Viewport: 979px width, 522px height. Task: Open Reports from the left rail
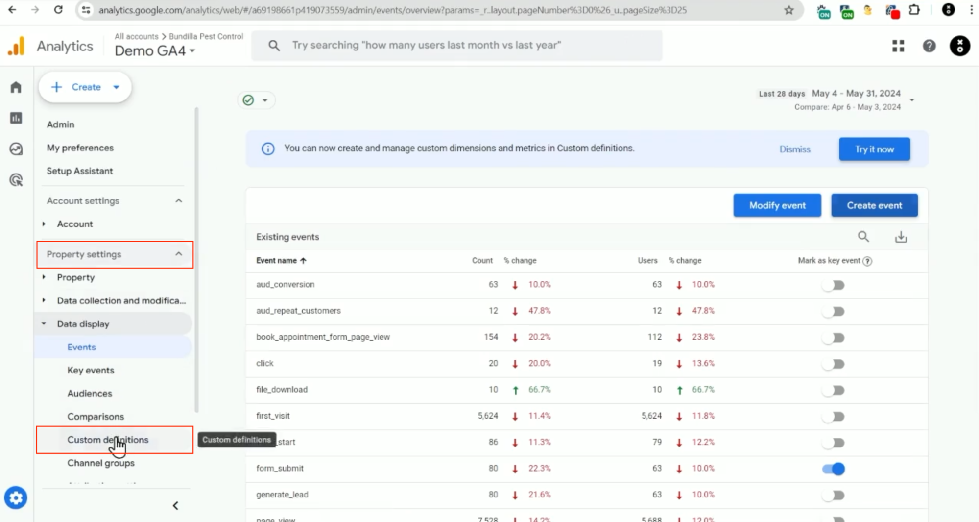click(x=16, y=118)
